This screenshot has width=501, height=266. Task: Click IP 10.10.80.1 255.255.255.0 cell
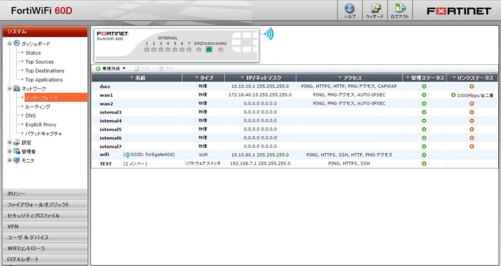coord(260,155)
